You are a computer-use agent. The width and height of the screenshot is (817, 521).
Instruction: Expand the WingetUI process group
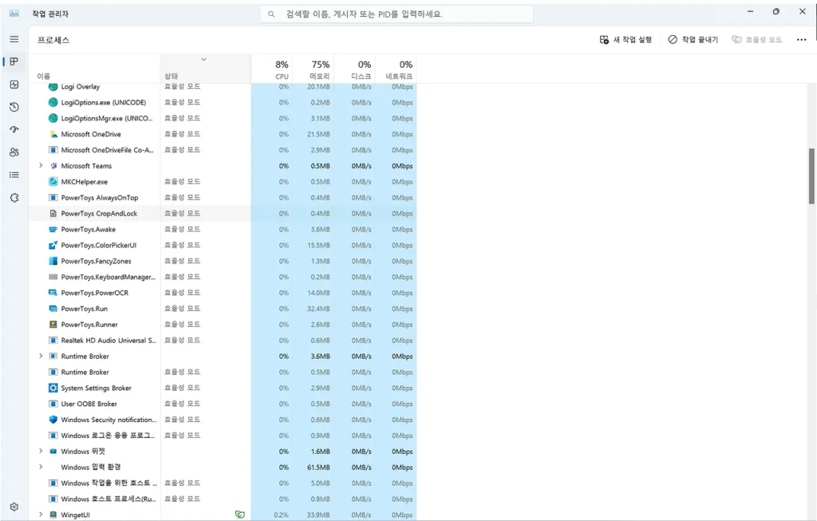[x=41, y=515]
